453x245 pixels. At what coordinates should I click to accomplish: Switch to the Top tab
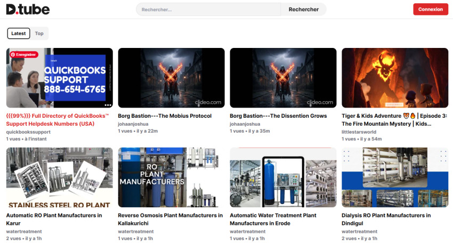pos(39,34)
